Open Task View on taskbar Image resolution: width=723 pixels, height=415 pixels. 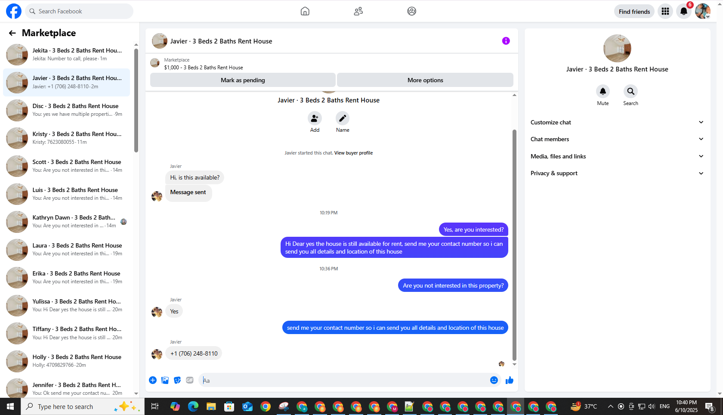(x=155, y=406)
